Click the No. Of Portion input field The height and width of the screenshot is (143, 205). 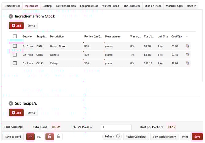[116, 127]
